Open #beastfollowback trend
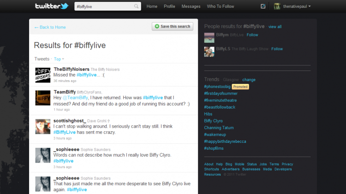This screenshot has height=194, width=346. pos(220,107)
